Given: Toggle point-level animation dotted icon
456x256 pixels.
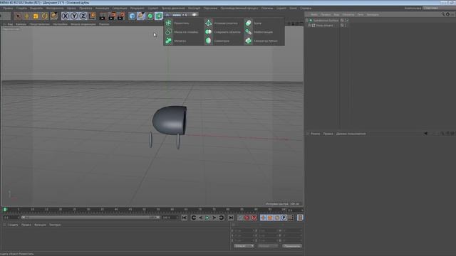Looking at the screenshot, I should tap(291, 218).
